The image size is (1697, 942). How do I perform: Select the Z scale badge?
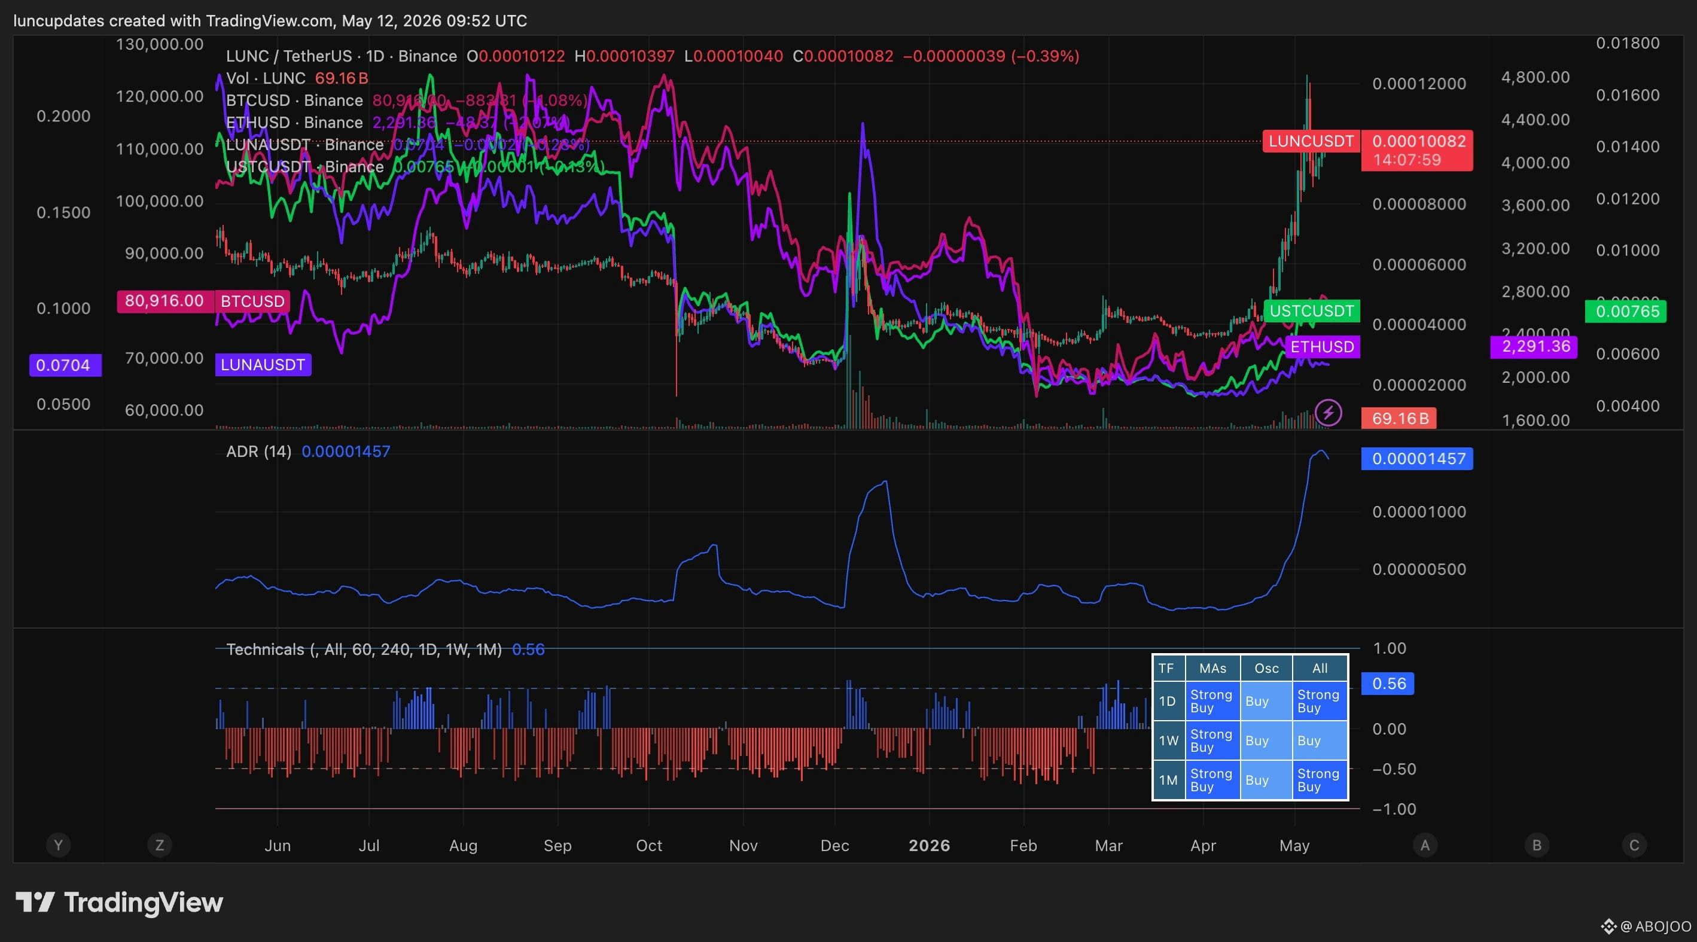pyautogui.click(x=160, y=845)
